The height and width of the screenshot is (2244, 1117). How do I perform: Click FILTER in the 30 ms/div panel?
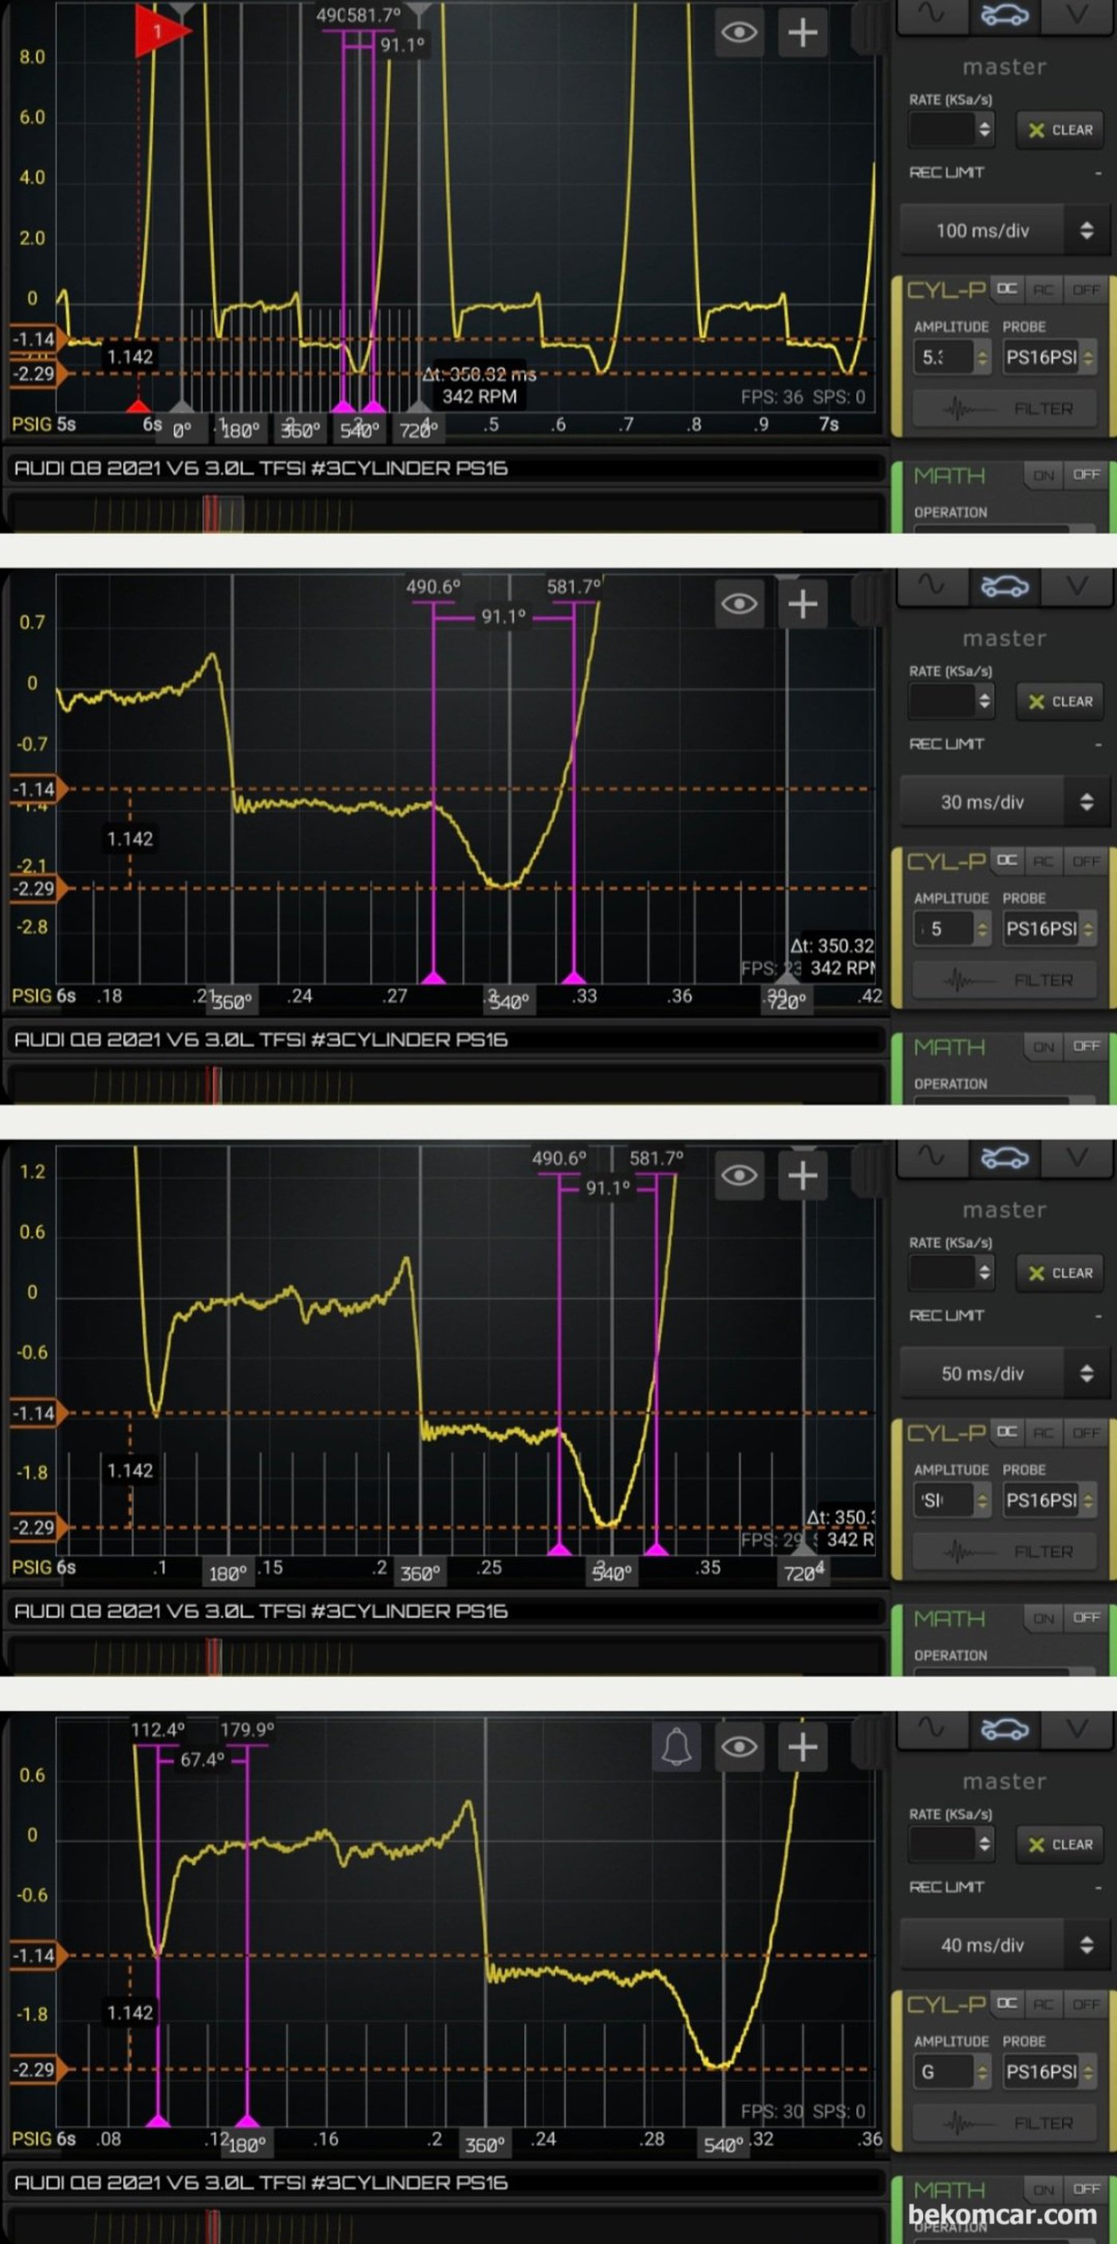coord(1005,980)
